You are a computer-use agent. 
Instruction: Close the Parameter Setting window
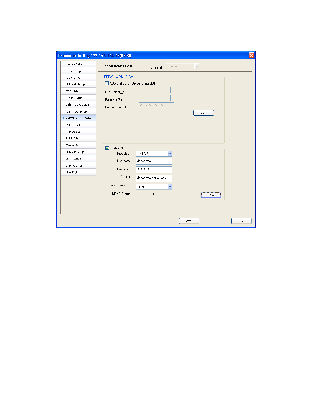(x=251, y=55)
